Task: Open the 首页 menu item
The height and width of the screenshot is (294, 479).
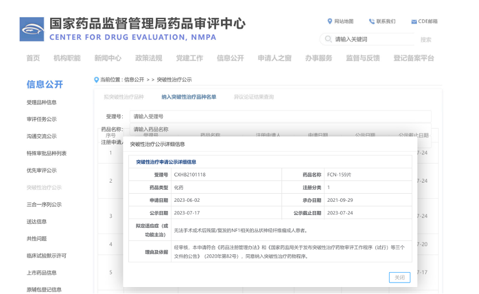Action: tap(33, 58)
